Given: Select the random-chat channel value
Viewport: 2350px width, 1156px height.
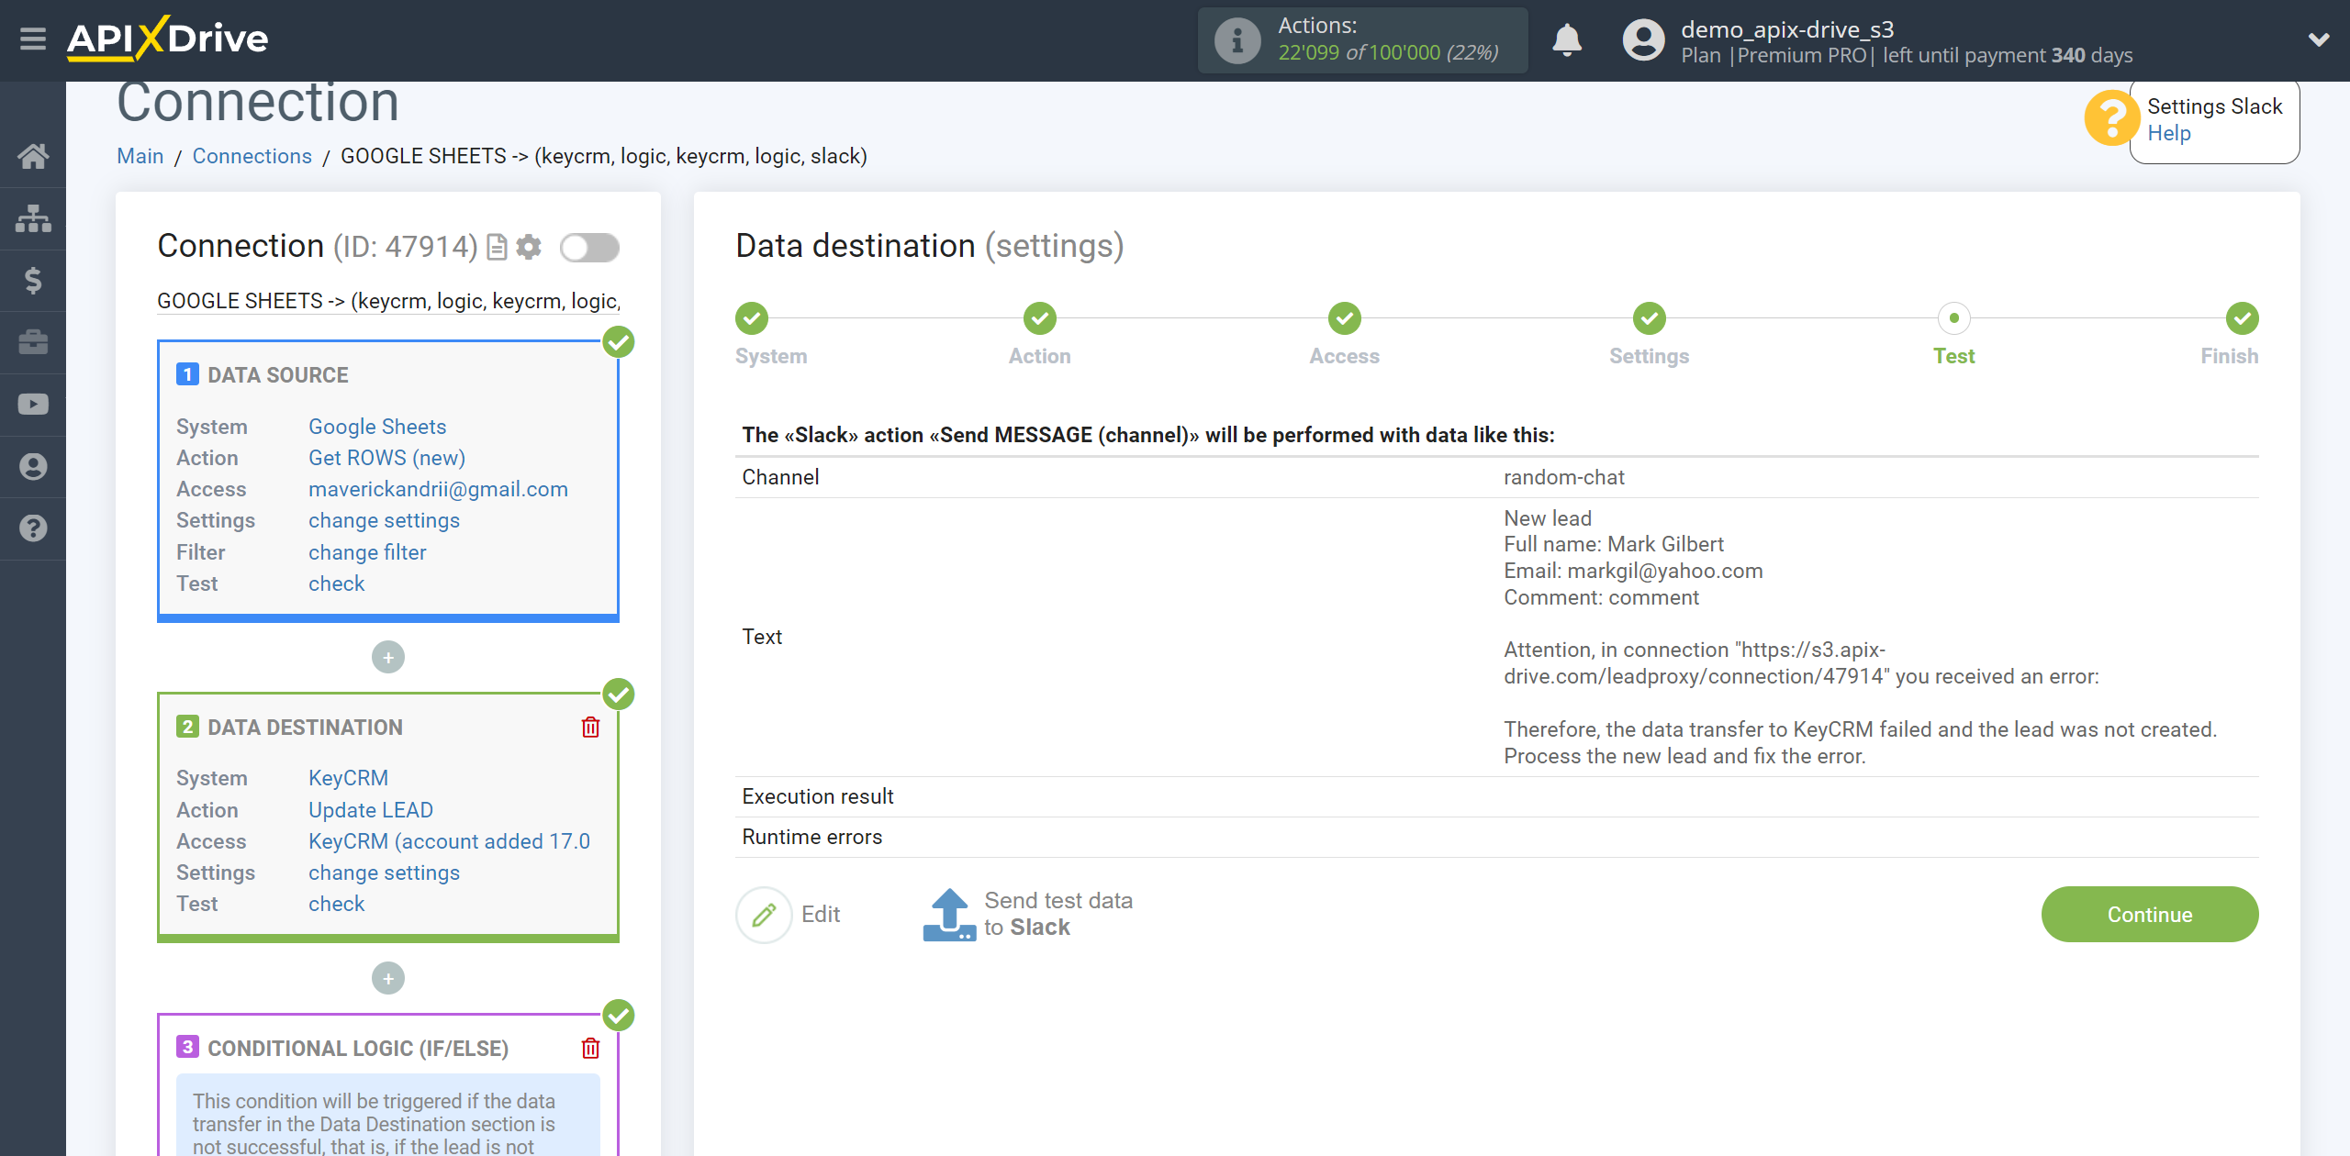Looking at the screenshot, I should [x=1563, y=478].
